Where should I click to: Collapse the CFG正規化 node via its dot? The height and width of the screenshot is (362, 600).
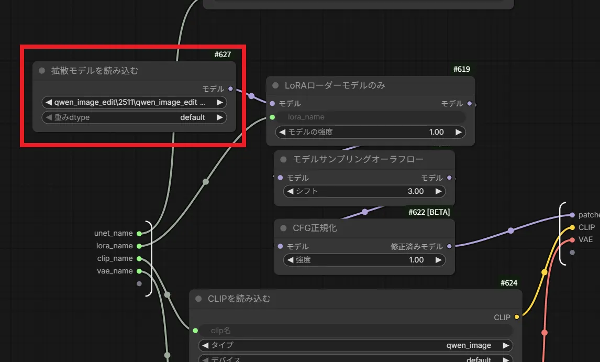pyautogui.click(x=284, y=228)
